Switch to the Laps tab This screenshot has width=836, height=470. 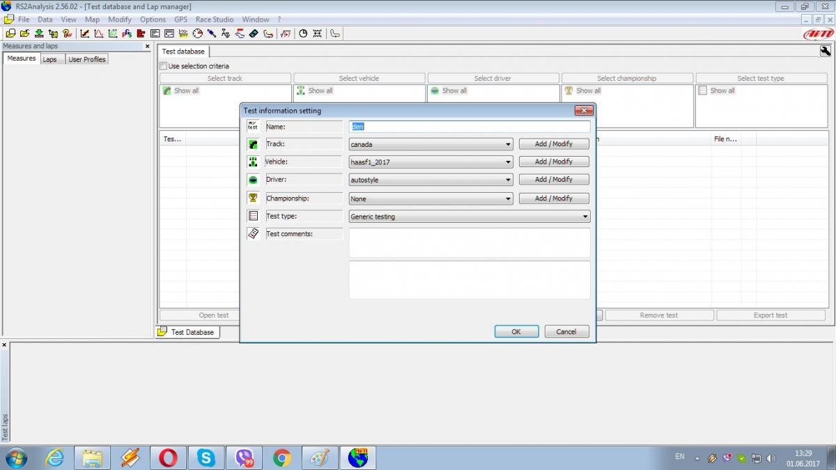pyautogui.click(x=49, y=60)
